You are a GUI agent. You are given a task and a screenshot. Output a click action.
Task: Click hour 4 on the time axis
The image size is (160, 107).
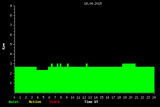(x=38, y=97)
